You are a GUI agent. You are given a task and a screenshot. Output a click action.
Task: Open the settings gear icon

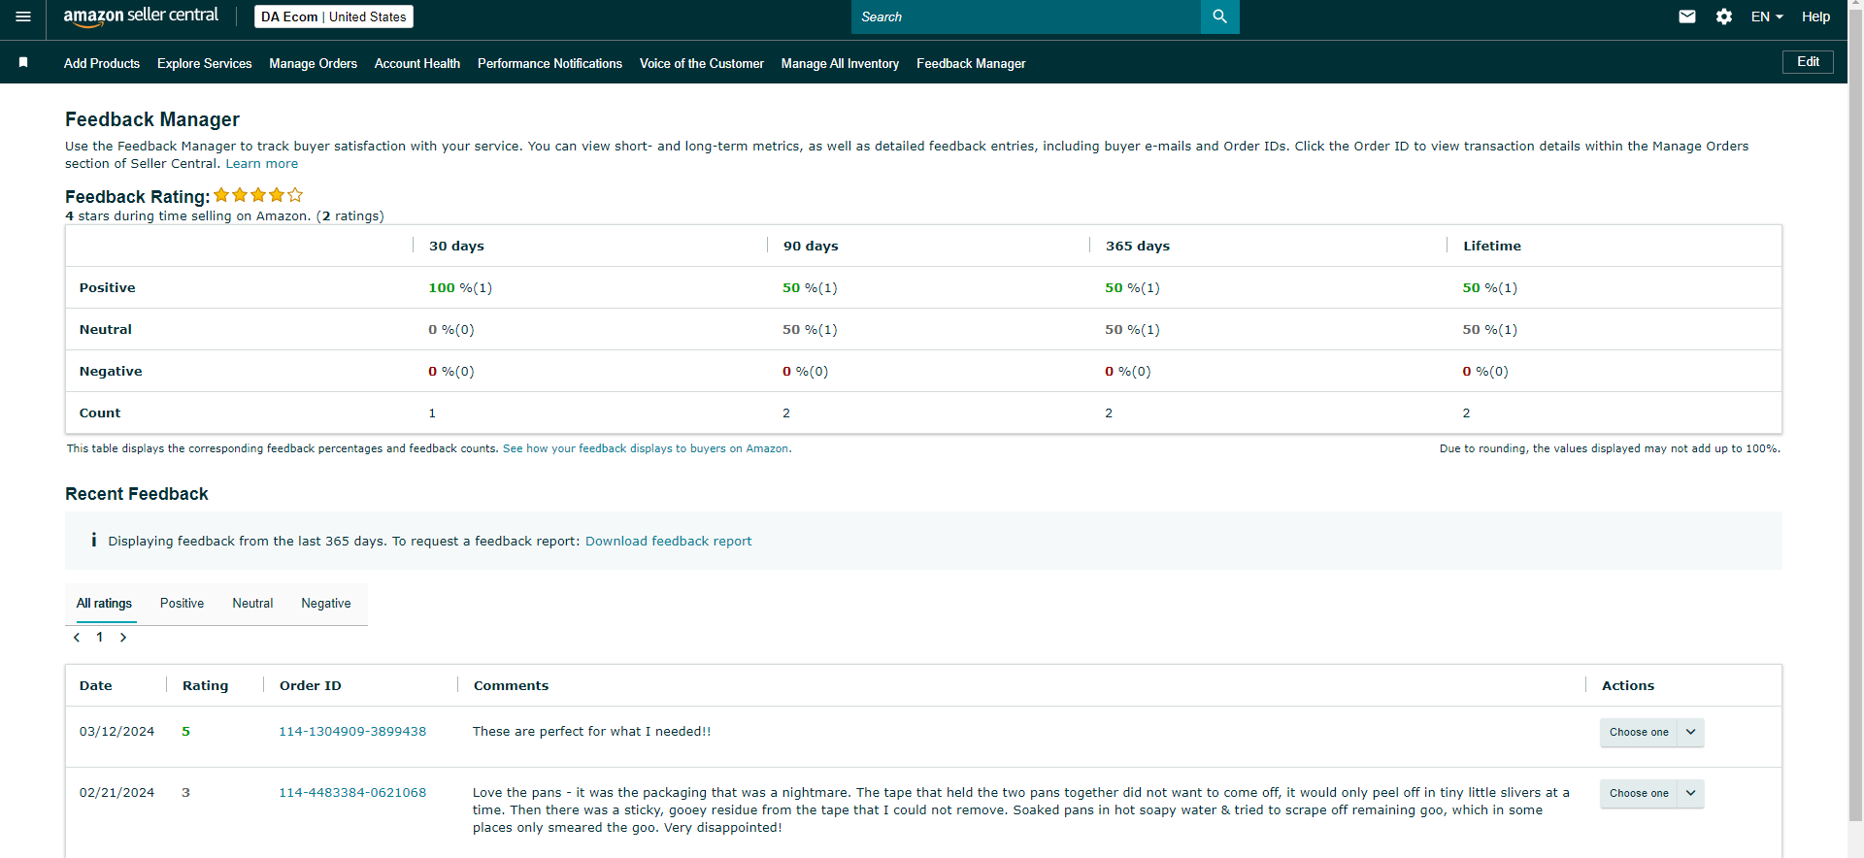(x=1724, y=16)
